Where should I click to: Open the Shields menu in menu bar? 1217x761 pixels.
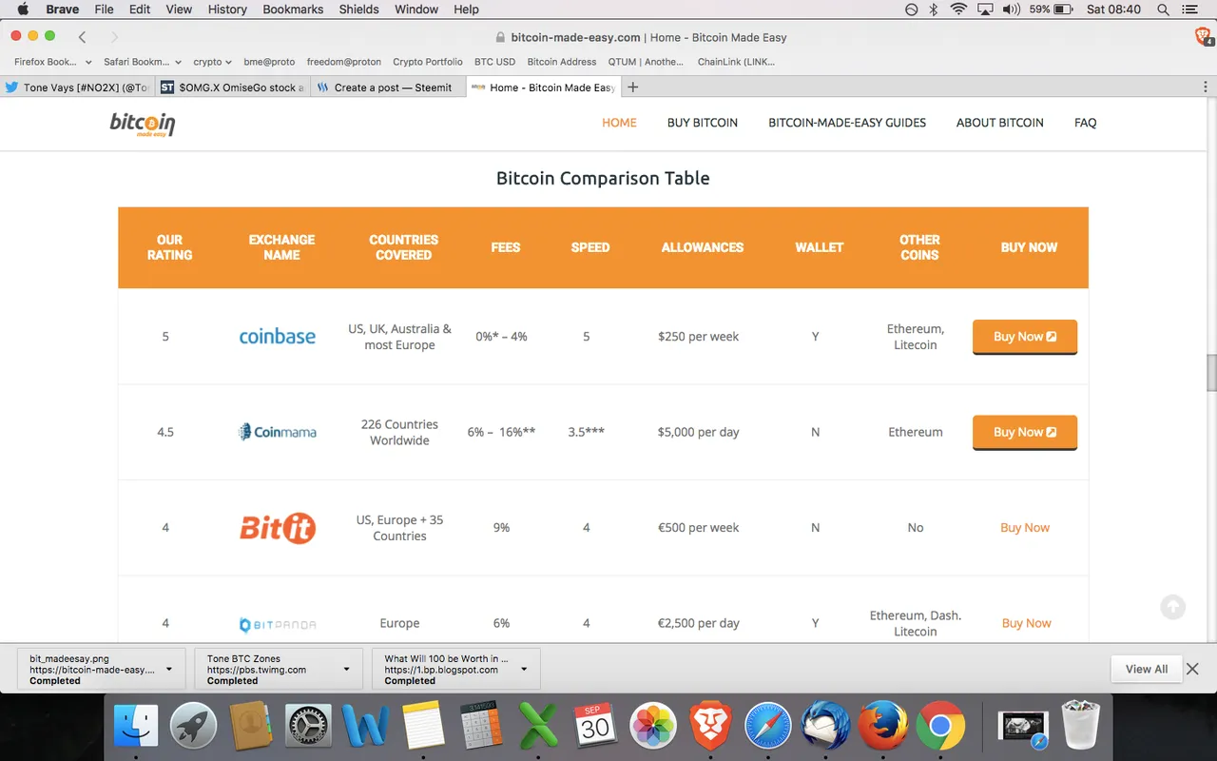click(360, 10)
